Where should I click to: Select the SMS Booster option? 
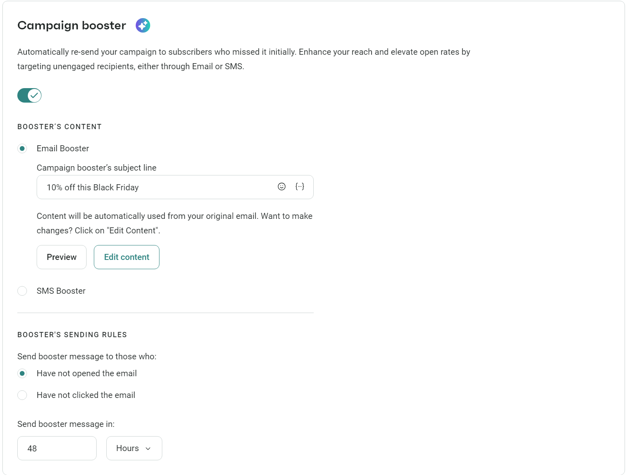[22, 291]
